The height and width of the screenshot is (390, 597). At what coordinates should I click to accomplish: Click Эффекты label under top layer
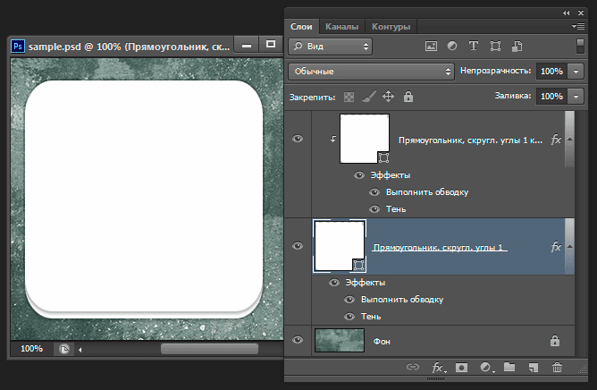391,175
